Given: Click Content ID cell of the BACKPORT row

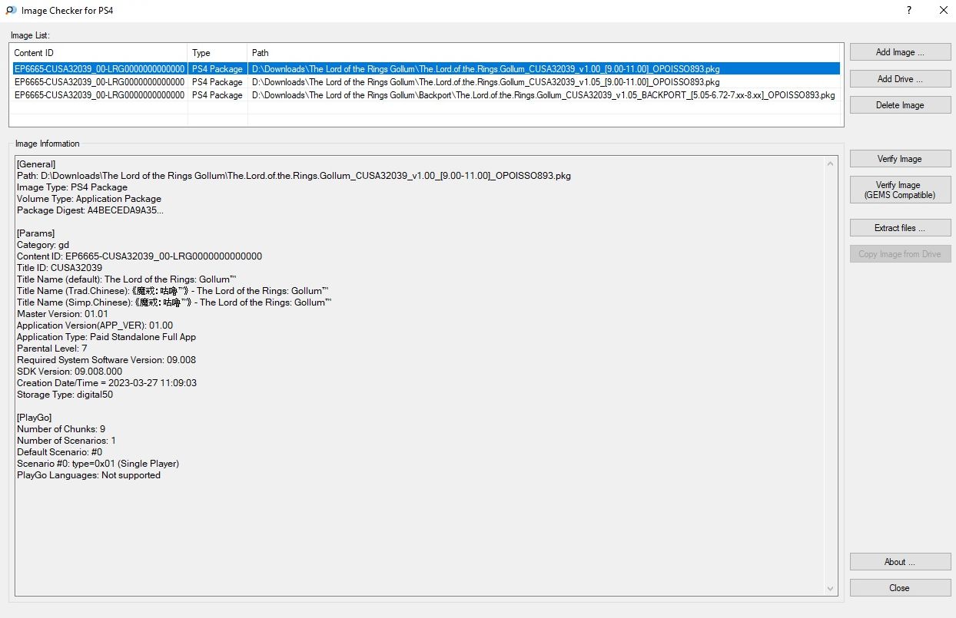Looking at the screenshot, I should pos(99,95).
